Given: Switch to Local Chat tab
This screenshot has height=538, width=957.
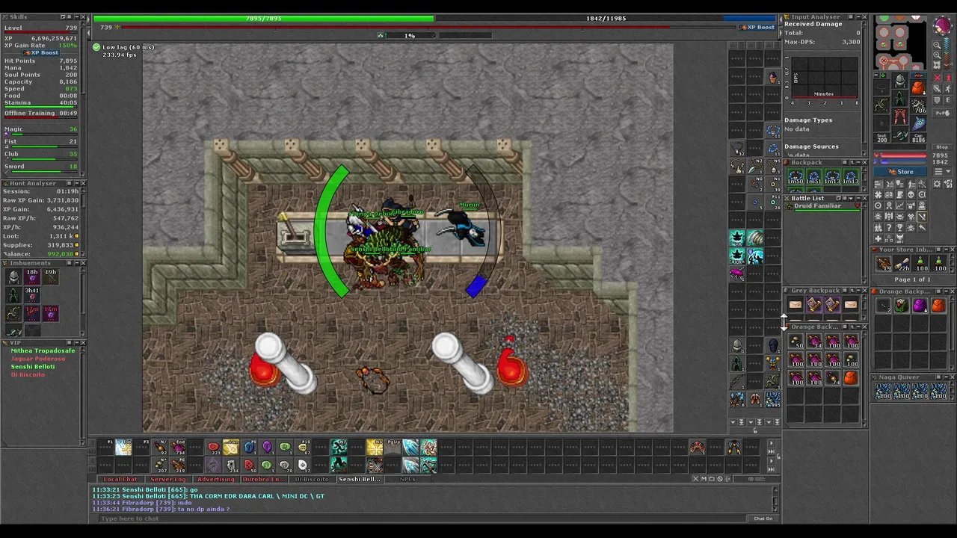Looking at the screenshot, I should pyautogui.click(x=120, y=479).
